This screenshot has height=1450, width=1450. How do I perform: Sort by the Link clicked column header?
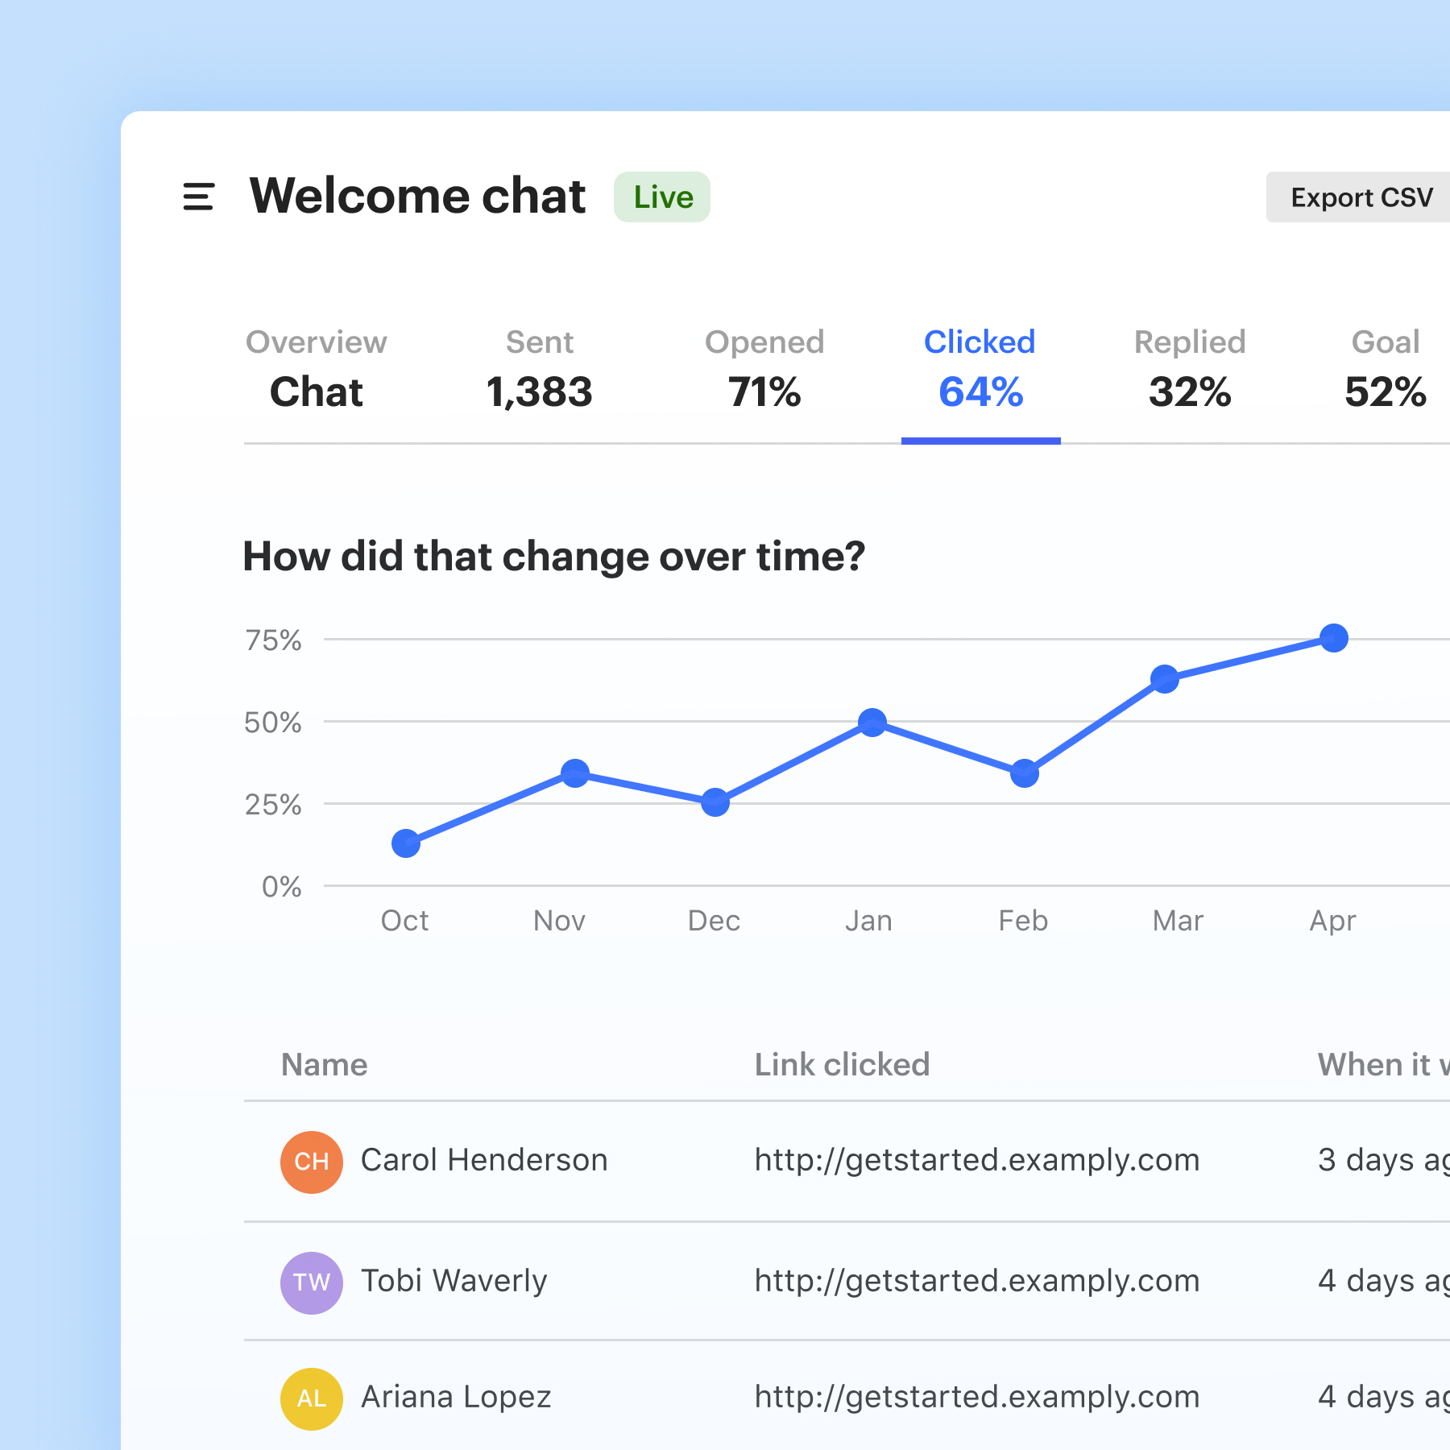click(x=842, y=1065)
